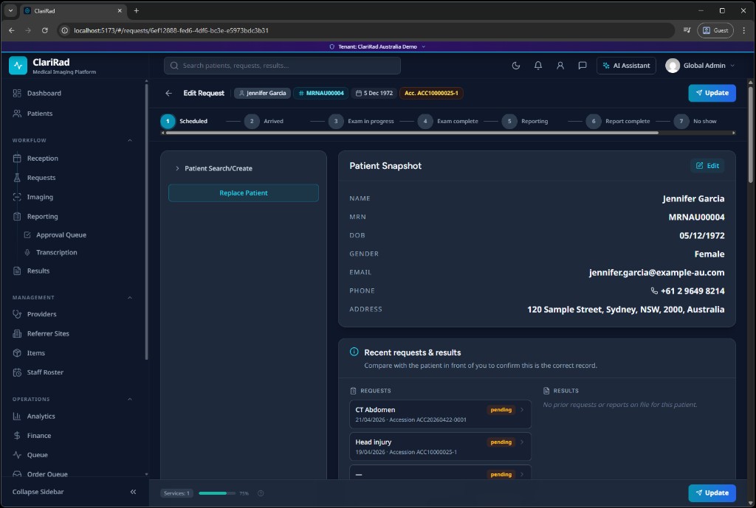The image size is (756, 508).
Task: Expand Patient Search/Create panel
Action: click(213, 169)
